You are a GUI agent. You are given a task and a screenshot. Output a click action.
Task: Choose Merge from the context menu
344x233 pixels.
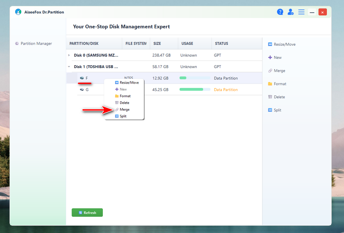pos(124,110)
